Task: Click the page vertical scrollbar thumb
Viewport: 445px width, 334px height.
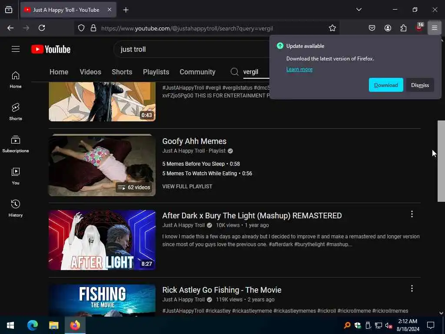Action: [441, 161]
